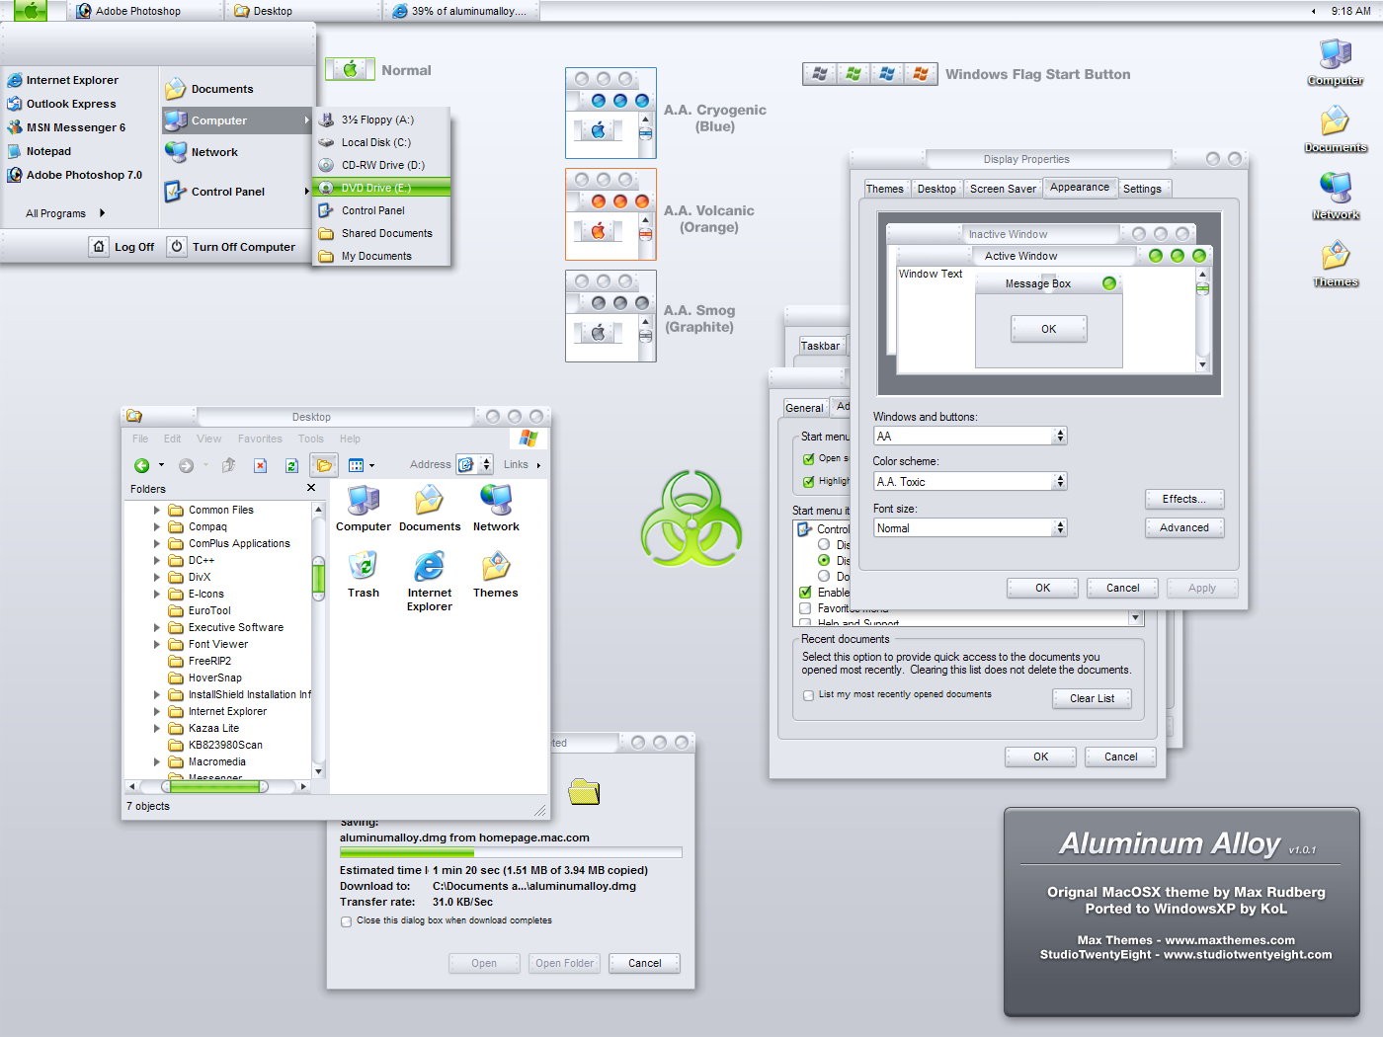Viewport: 1383px width, 1037px height.
Task: Launch Adobe Photoshop 7.0 from Start menu
Action: point(75,175)
